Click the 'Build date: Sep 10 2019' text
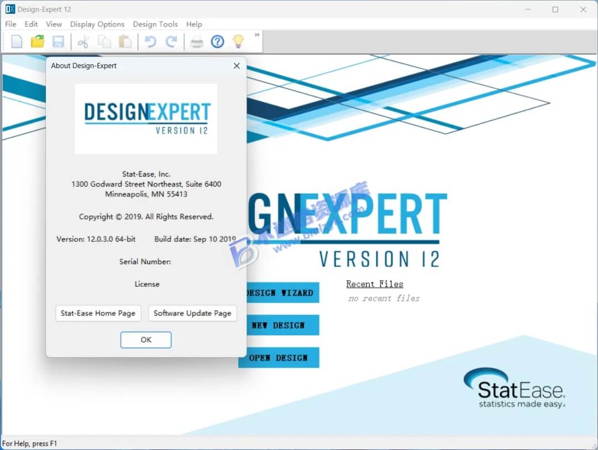Viewport: 598px width, 450px height. pos(195,239)
